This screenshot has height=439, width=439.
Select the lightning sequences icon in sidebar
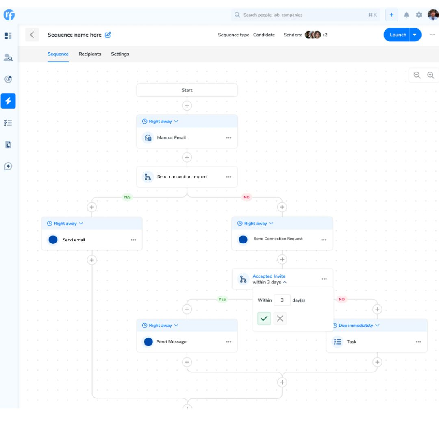coord(8,101)
